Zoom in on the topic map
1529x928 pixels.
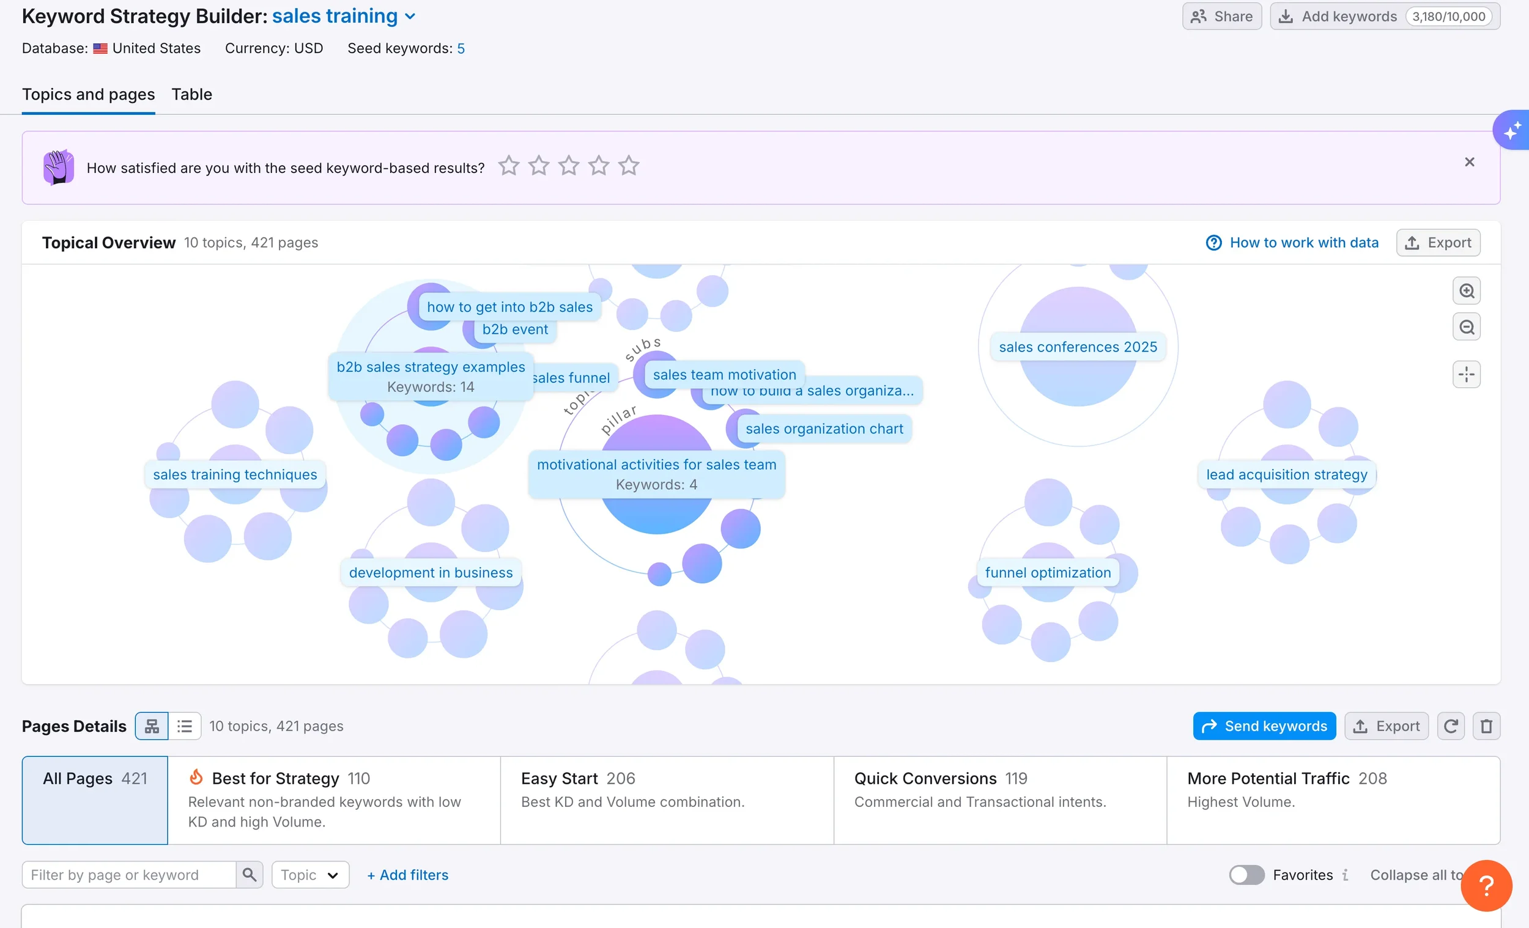[x=1467, y=291]
